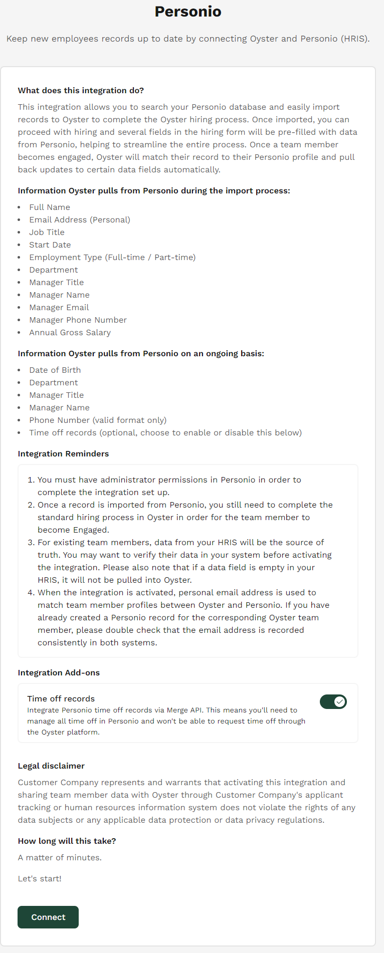Image resolution: width=384 pixels, height=953 pixels.
Task: Click the Connect button
Action: (x=48, y=917)
